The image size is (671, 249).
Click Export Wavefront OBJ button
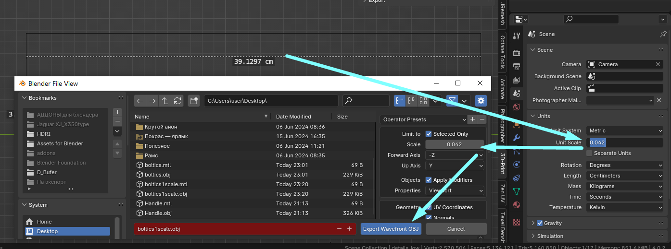coord(391,229)
